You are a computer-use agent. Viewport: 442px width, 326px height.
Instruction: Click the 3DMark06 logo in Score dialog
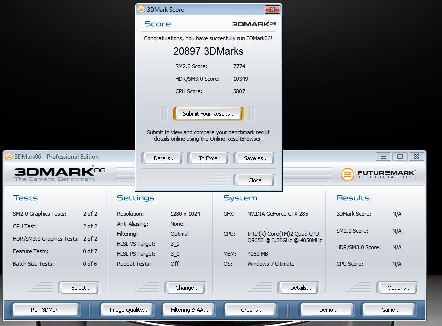pyautogui.click(x=254, y=24)
